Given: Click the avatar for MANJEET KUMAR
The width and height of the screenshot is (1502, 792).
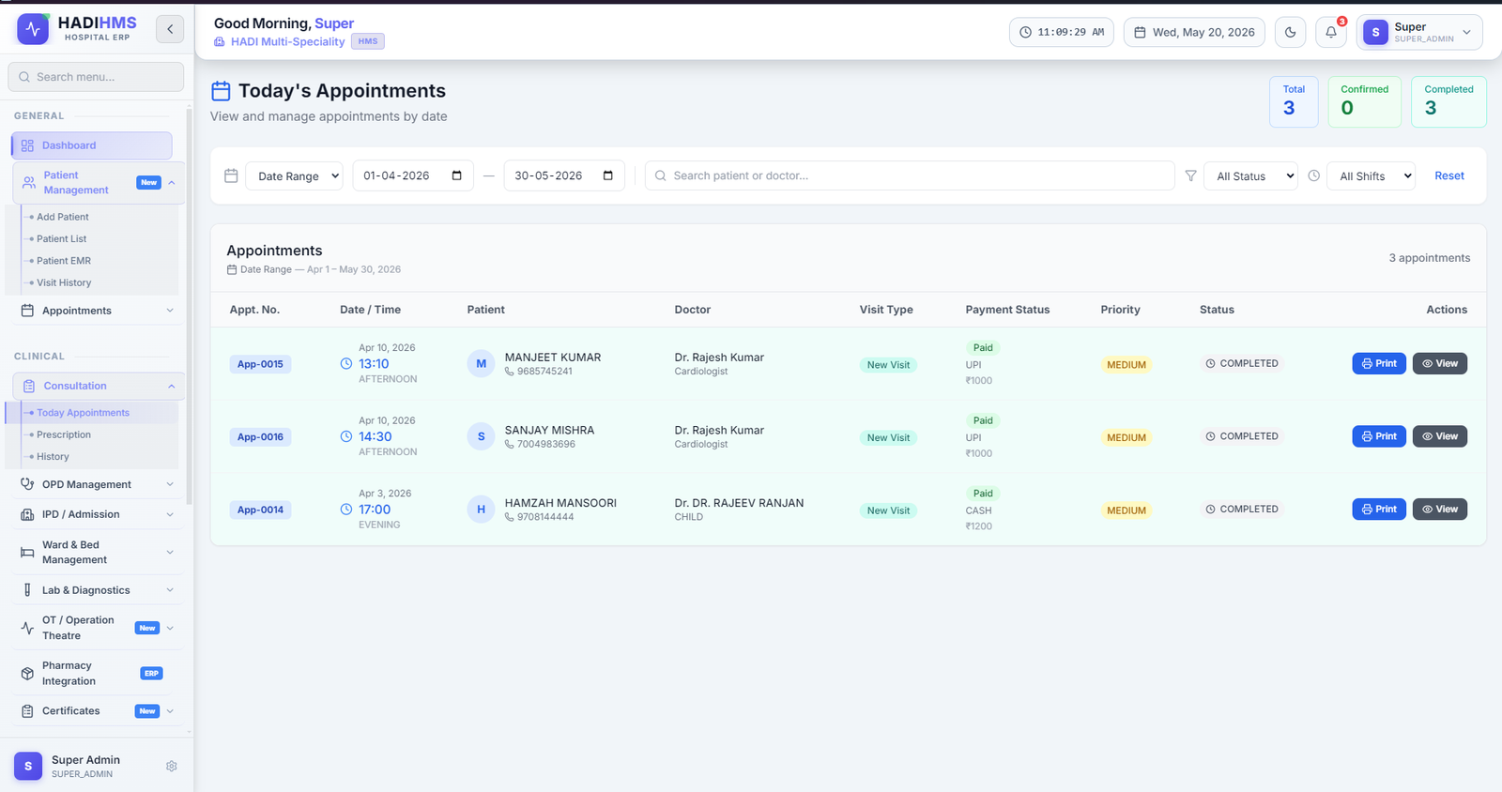Looking at the screenshot, I should [x=481, y=364].
